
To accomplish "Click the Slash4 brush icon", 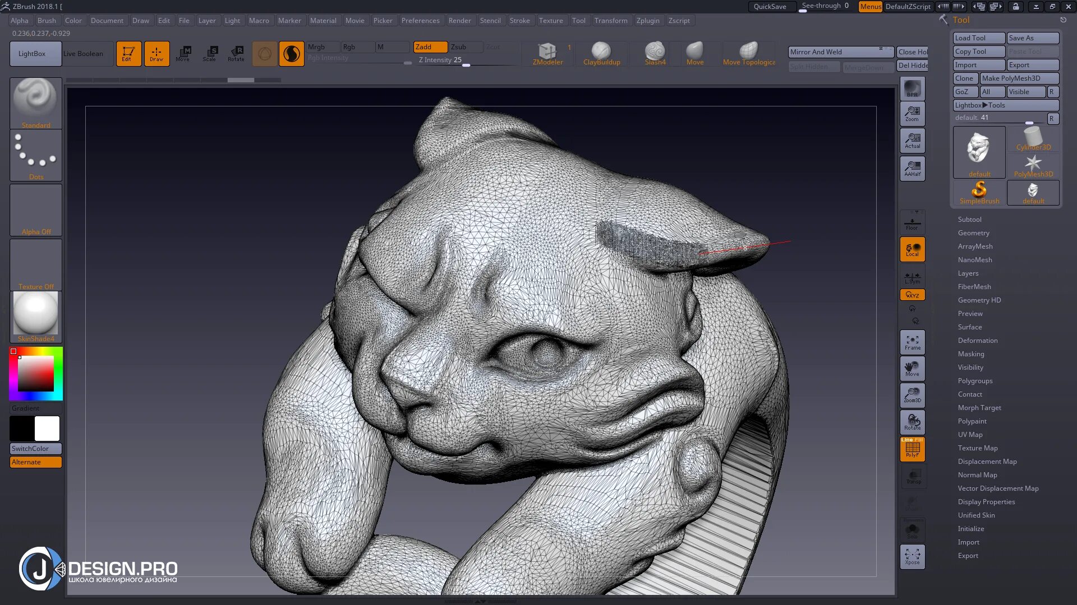I will [655, 53].
